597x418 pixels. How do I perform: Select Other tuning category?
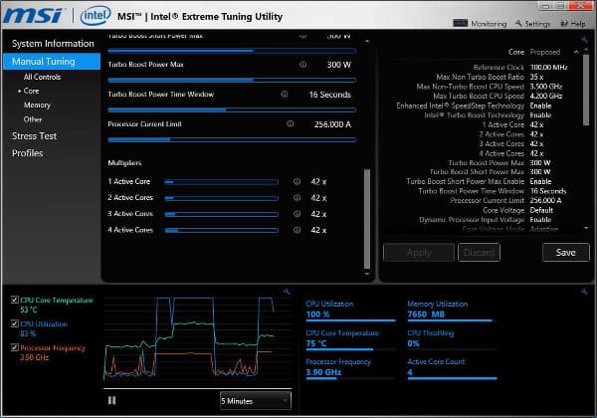click(33, 119)
